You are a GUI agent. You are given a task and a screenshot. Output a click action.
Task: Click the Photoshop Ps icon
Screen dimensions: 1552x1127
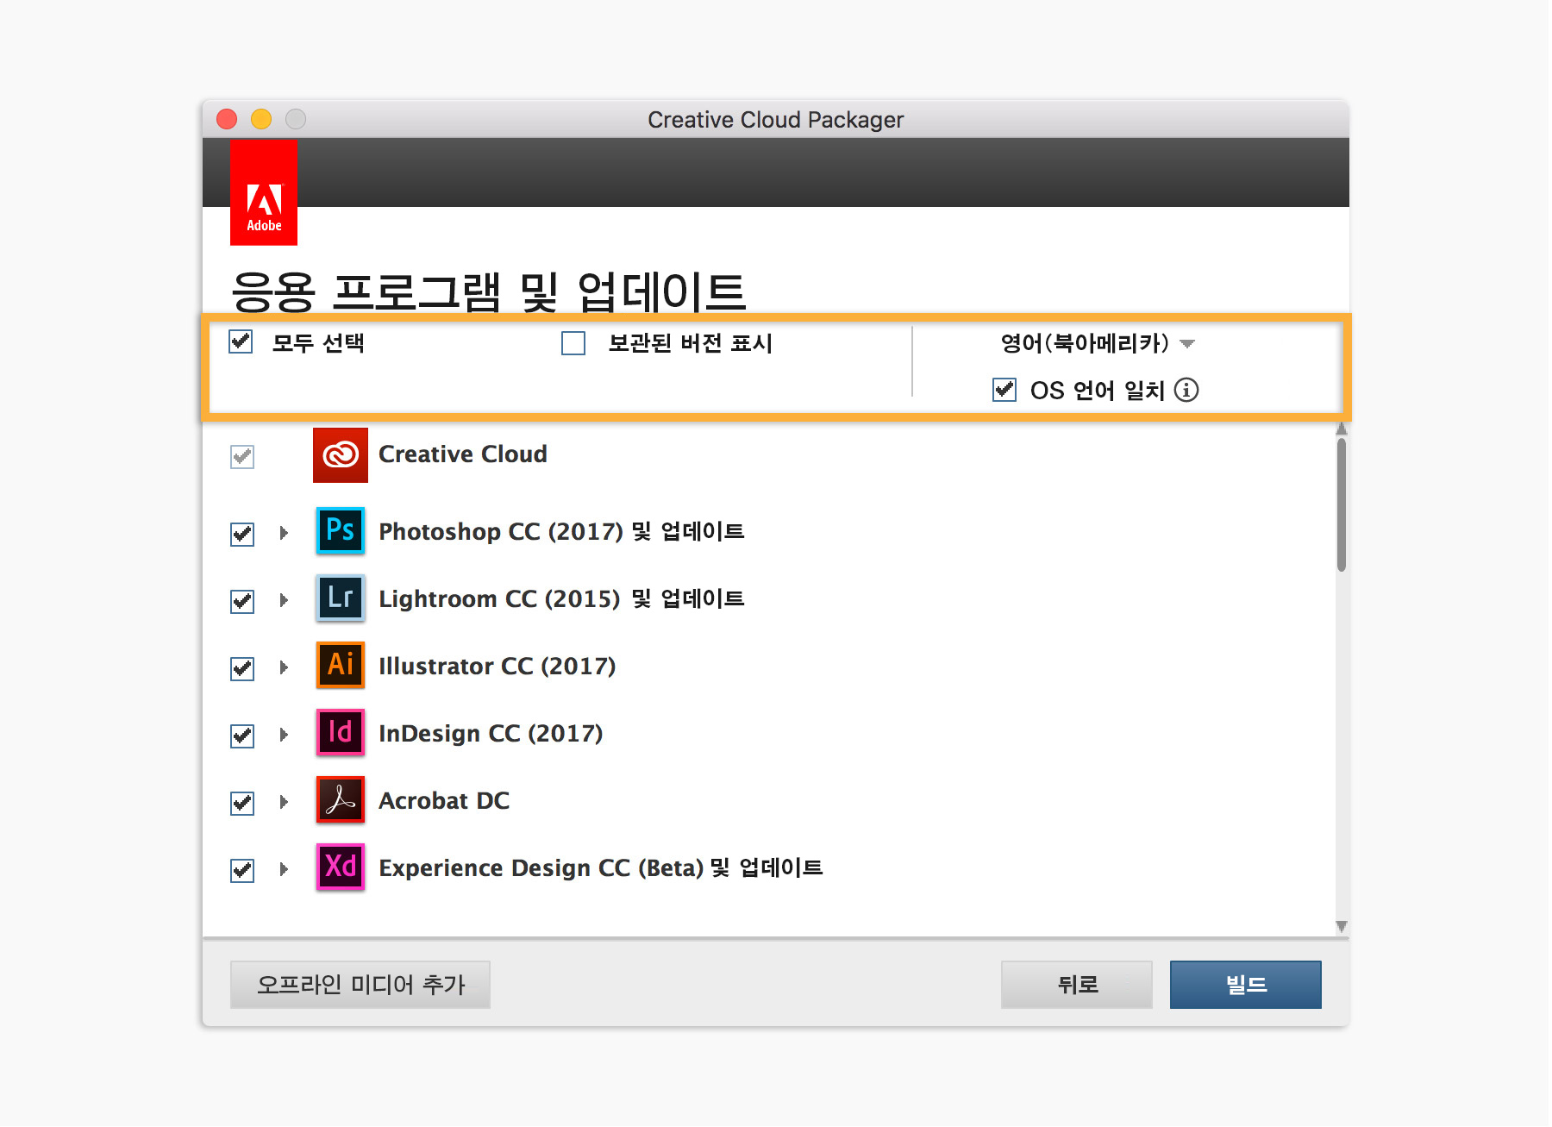pos(341,530)
